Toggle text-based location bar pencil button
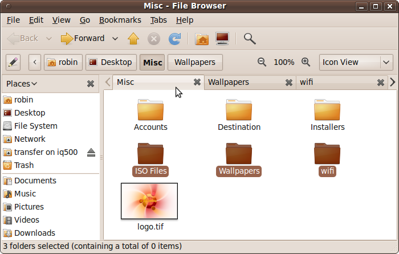The width and height of the screenshot is (399, 254). pyautogui.click(x=13, y=62)
